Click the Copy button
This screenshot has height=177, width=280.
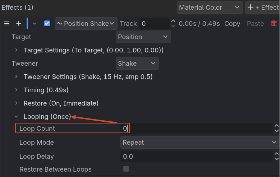coord(232,24)
